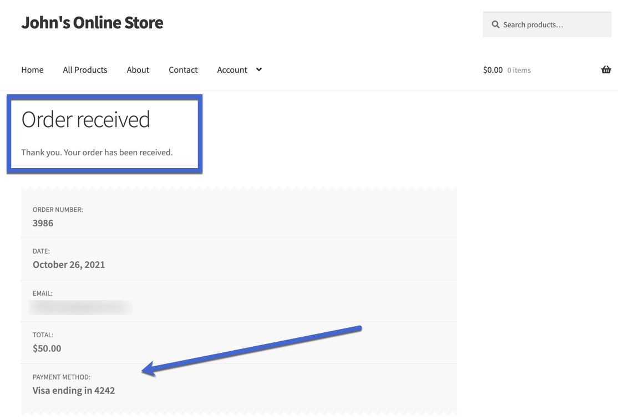Select the total value $50.00
Image resolution: width=618 pixels, height=420 pixels.
point(47,348)
